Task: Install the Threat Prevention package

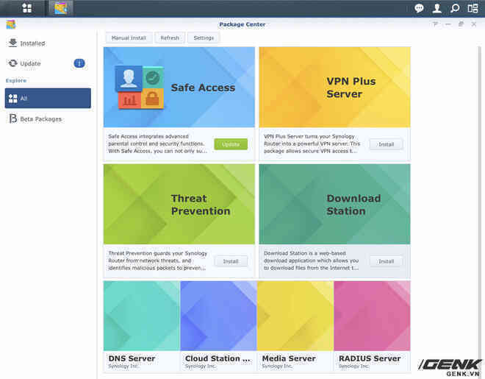Action: 231,261
